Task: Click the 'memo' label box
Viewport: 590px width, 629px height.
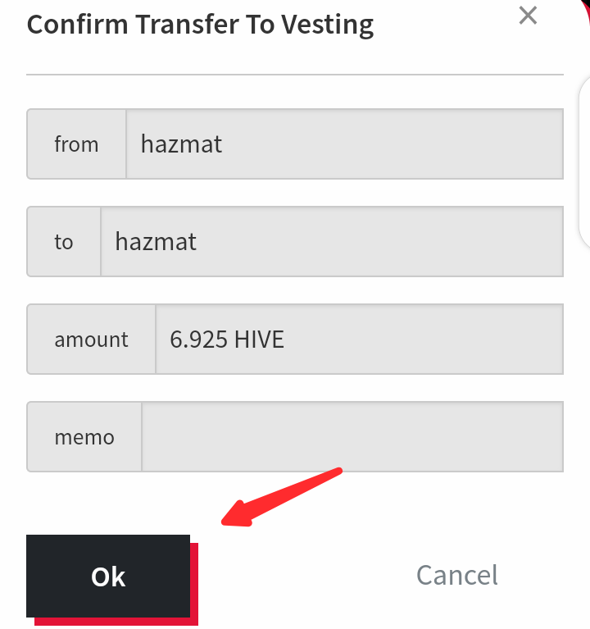Action: 84,437
